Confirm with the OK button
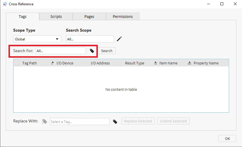Viewport: 242px width, 147px height. (x=227, y=139)
